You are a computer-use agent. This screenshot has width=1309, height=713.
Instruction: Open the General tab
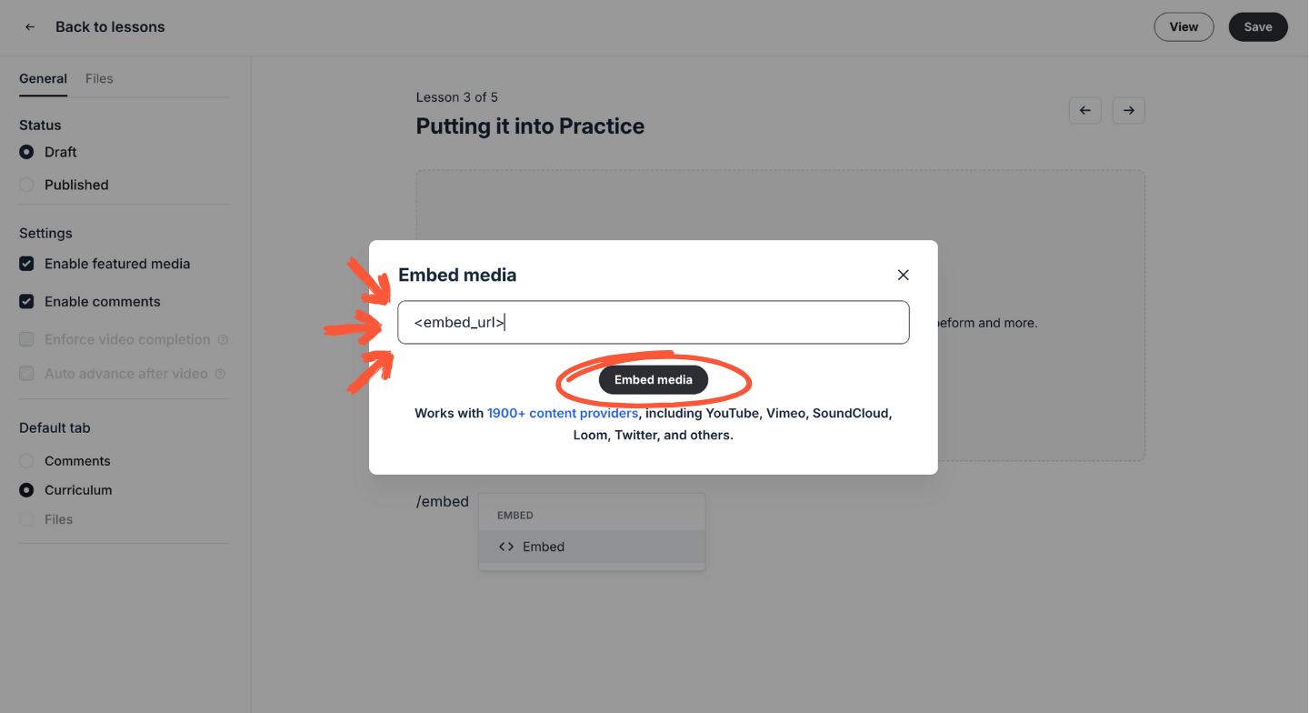tap(43, 78)
